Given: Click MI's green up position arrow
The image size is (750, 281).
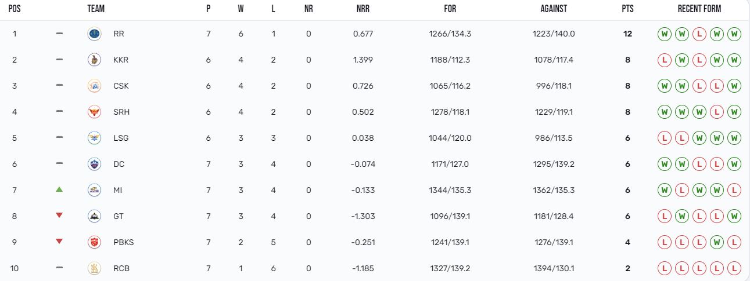Looking at the screenshot, I should click(59, 189).
